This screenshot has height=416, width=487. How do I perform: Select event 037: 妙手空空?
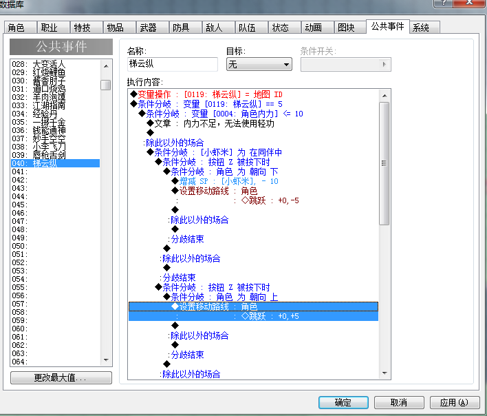click(x=55, y=138)
